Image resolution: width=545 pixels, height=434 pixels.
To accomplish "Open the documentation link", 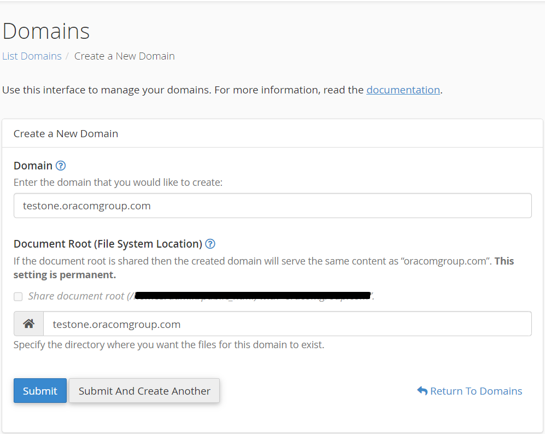I will coord(403,90).
